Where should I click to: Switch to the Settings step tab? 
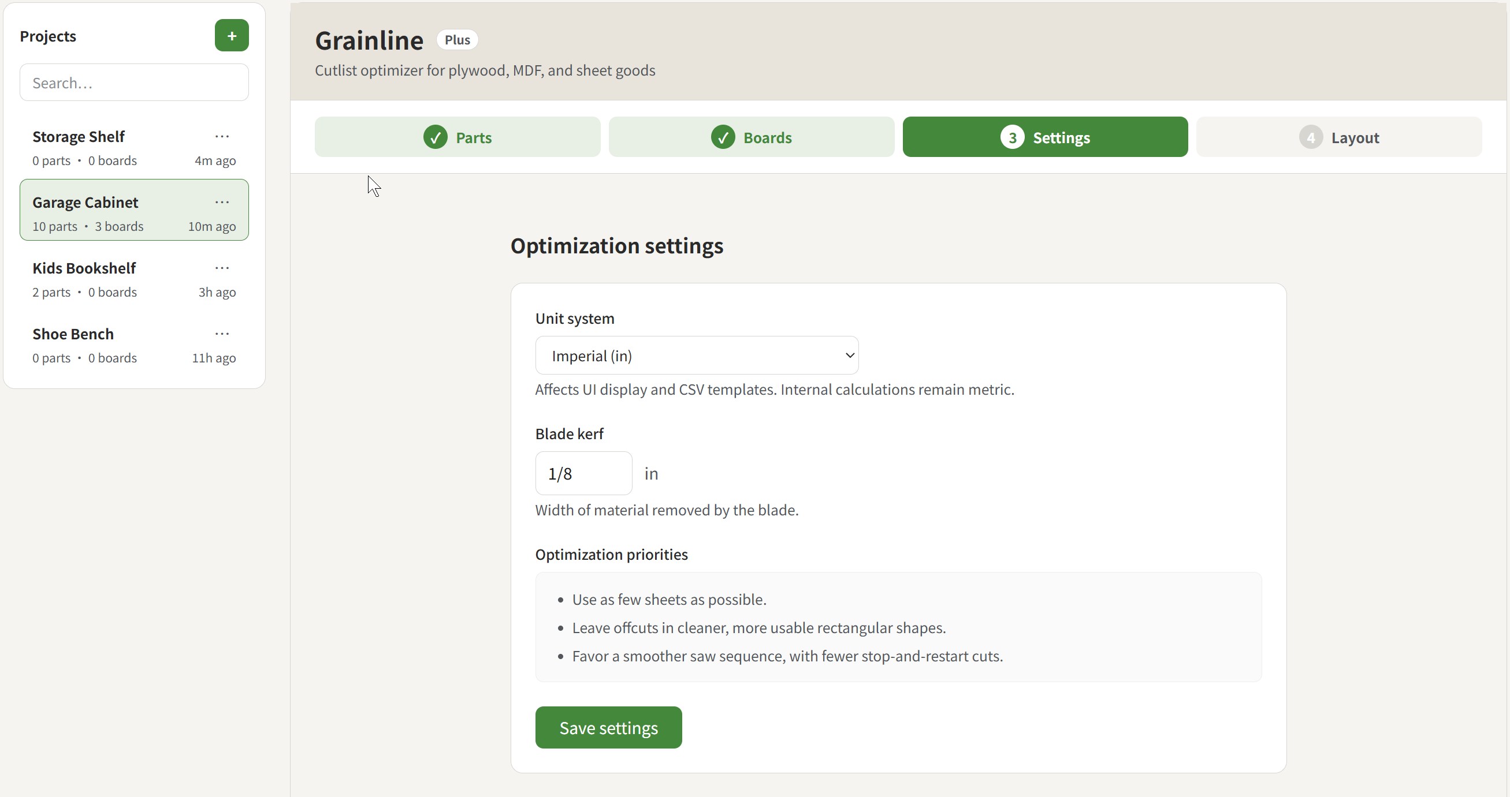(x=1044, y=137)
